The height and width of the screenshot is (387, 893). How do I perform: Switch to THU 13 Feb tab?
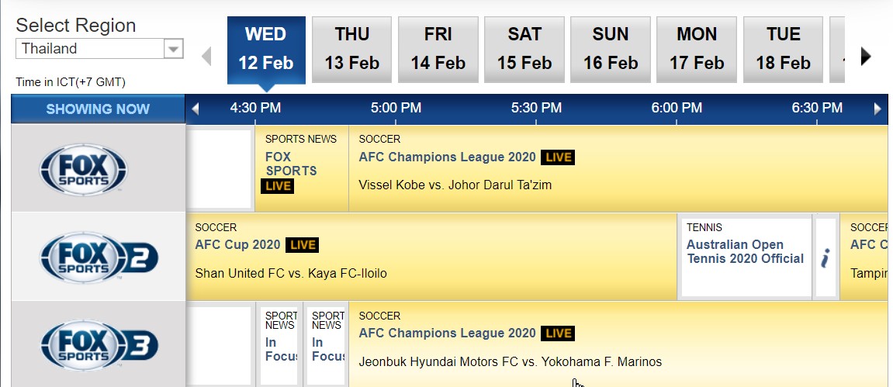pyautogui.click(x=352, y=49)
